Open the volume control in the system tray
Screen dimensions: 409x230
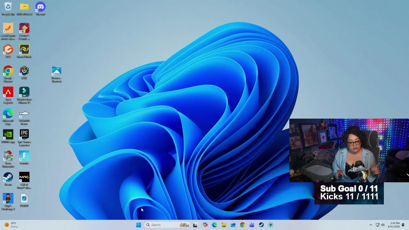pyautogui.click(x=382, y=225)
